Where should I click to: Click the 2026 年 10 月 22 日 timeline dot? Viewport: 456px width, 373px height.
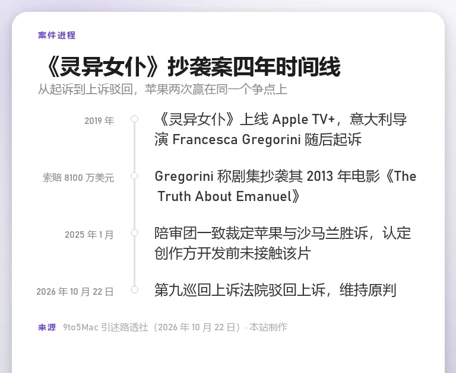coord(134,289)
